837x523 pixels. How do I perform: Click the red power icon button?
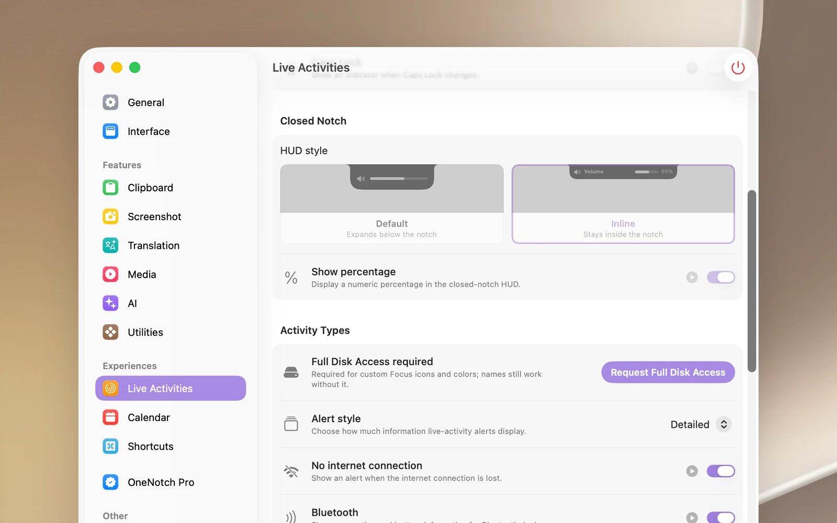(738, 67)
